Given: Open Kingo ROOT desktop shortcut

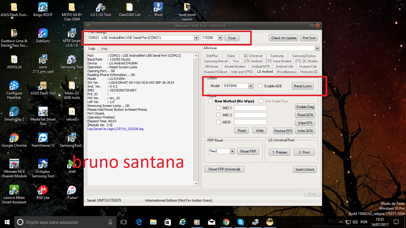Looking at the screenshot, I should pos(43,9).
